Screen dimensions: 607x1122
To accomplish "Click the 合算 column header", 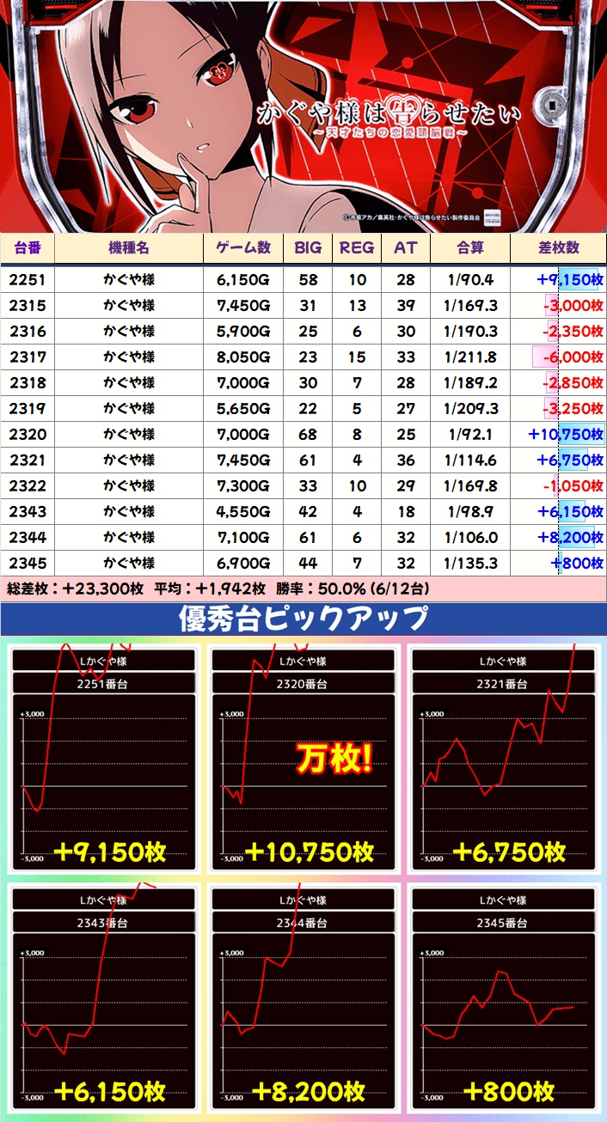I will click(470, 247).
